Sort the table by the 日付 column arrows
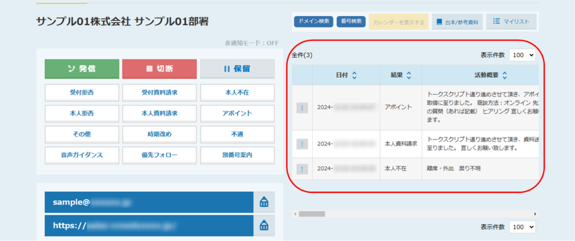The height and width of the screenshot is (241, 575). click(354, 75)
